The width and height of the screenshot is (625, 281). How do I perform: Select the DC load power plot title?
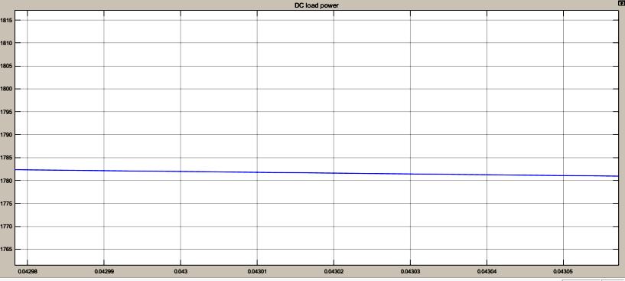[317, 5]
